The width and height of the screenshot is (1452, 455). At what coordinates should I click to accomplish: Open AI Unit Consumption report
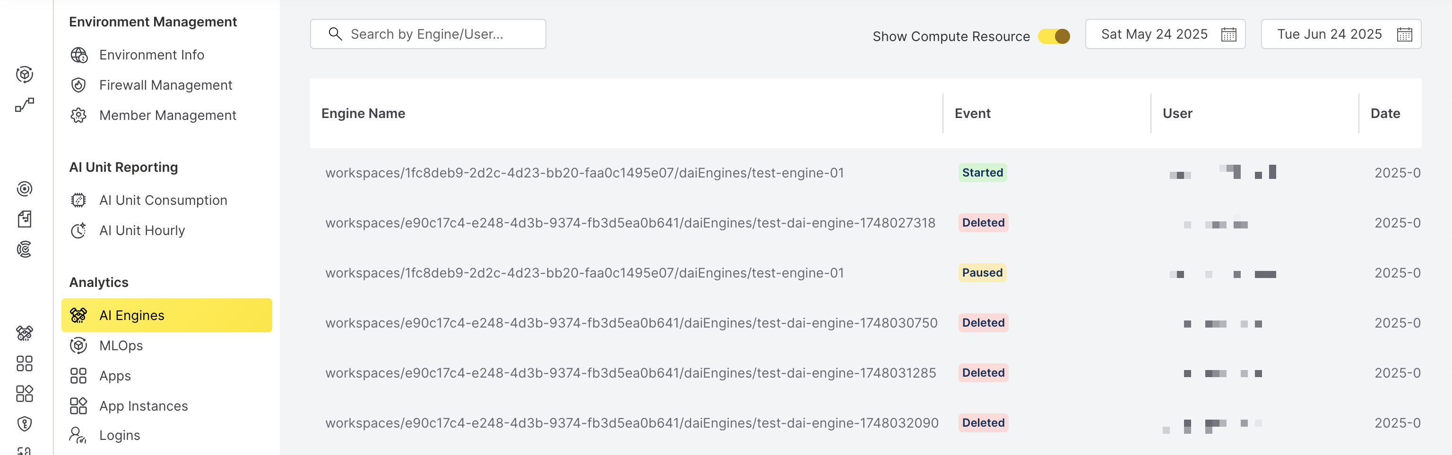coord(163,200)
